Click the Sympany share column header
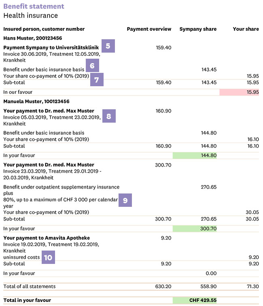The width and height of the screenshot is (263, 306). tap(198, 29)
